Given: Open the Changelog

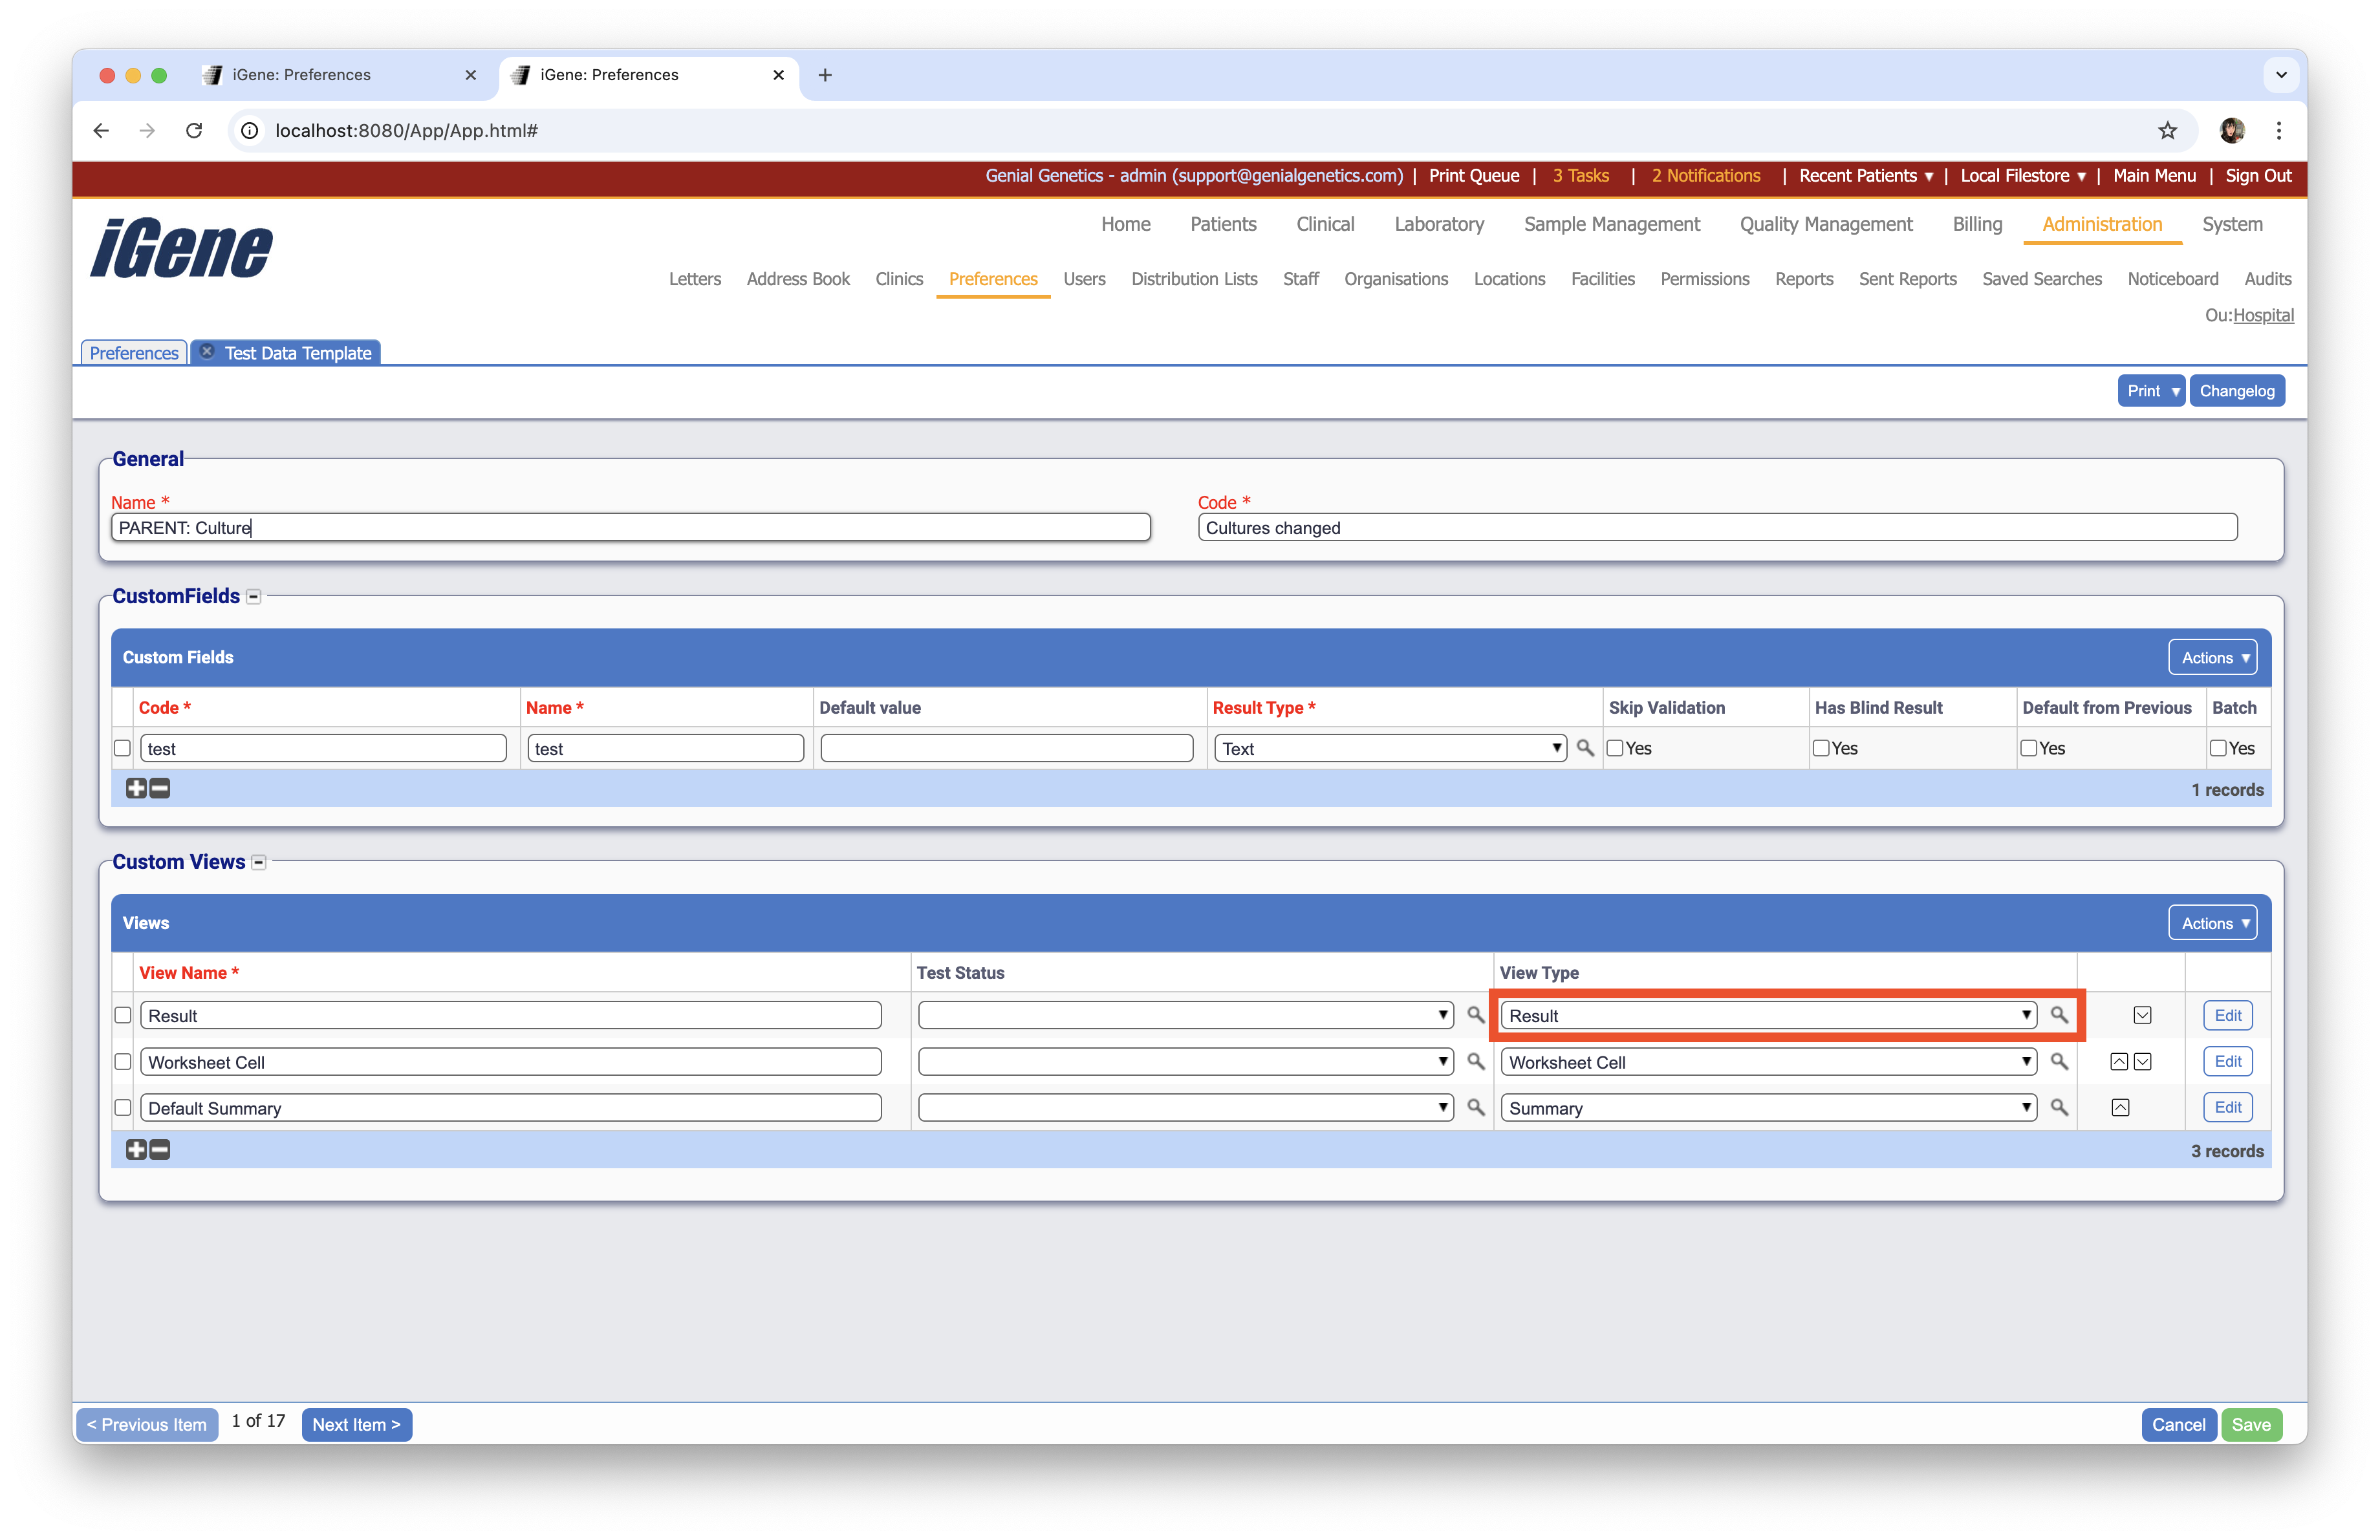Looking at the screenshot, I should 2237,390.
